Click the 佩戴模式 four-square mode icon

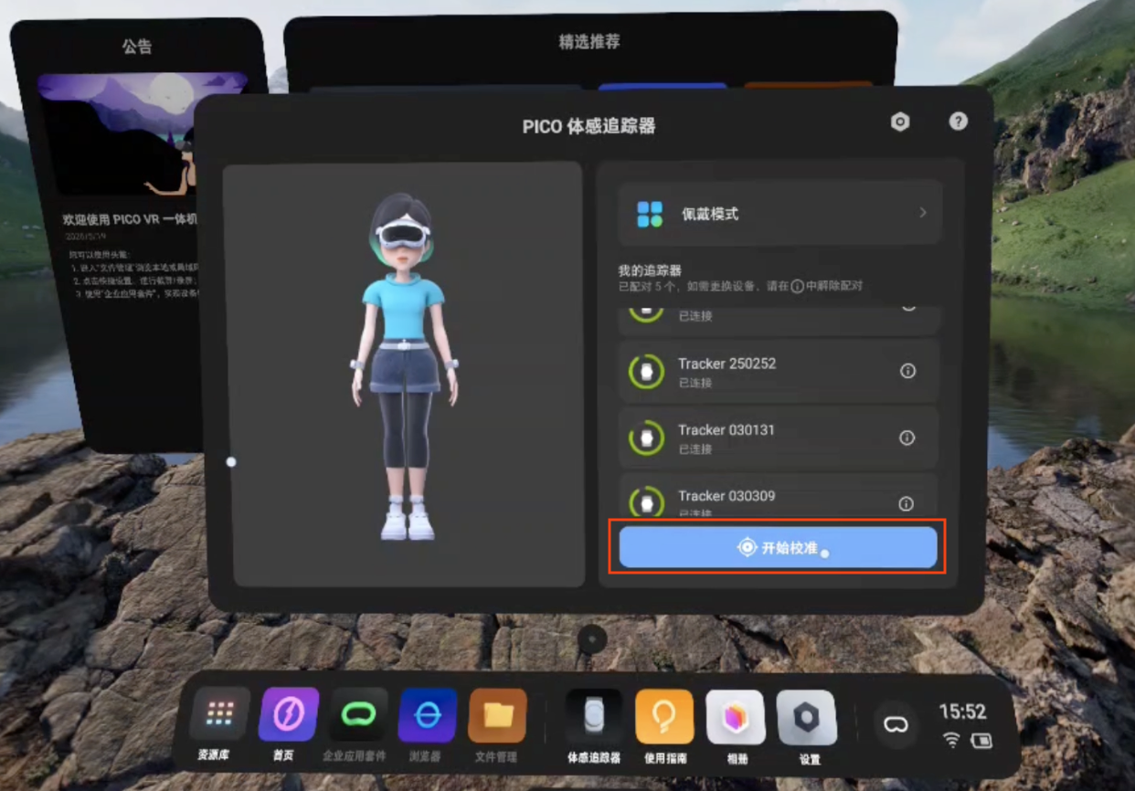(650, 214)
